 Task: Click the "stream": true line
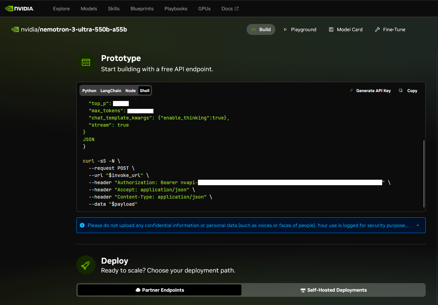click(x=109, y=125)
